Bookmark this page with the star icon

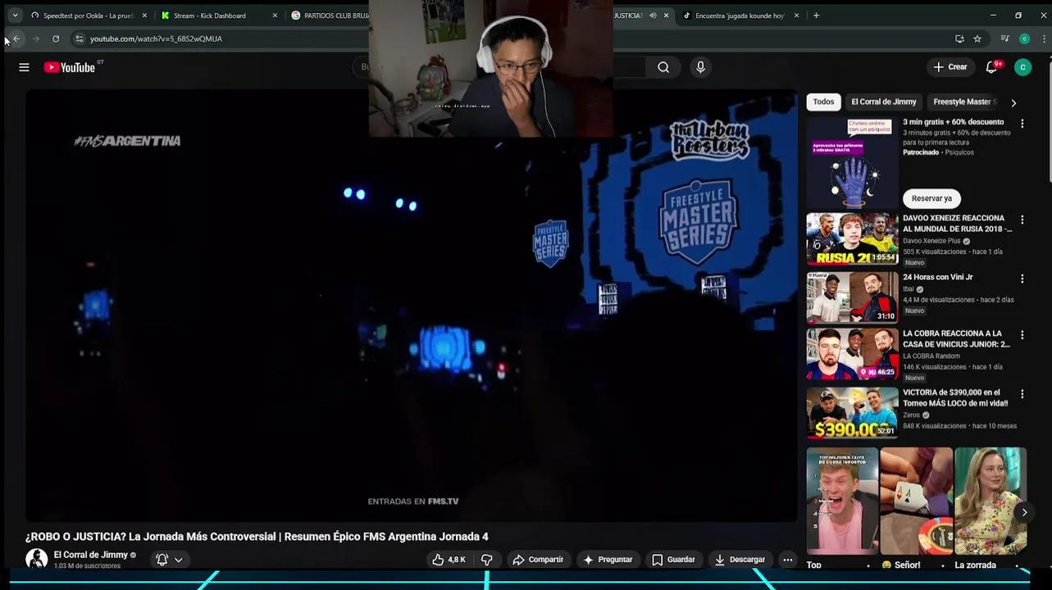click(977, 39)
